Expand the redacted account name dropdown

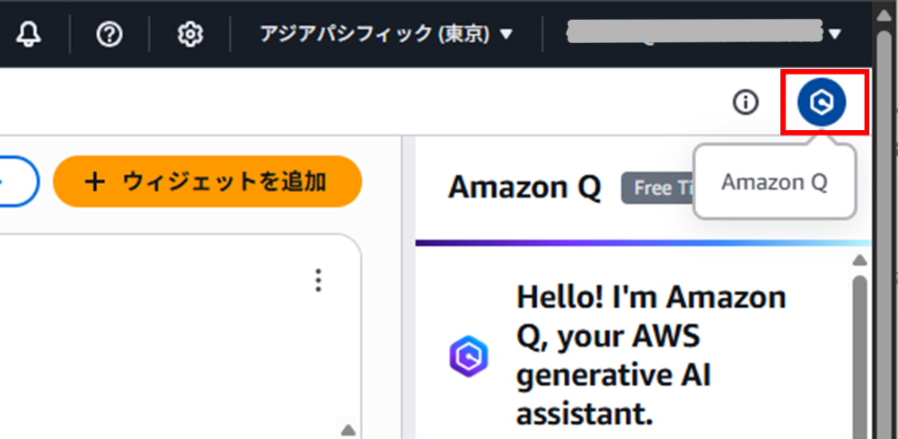(x=704, y=33)
